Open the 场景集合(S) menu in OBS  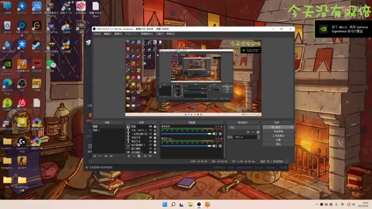(x=146, y=34)
